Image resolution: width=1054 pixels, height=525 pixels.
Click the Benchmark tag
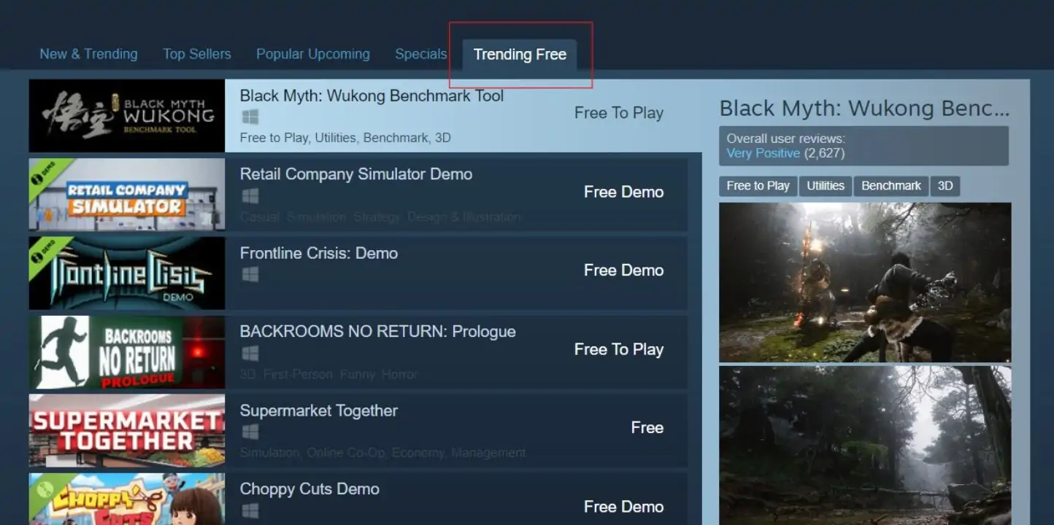tap(890, 186)
